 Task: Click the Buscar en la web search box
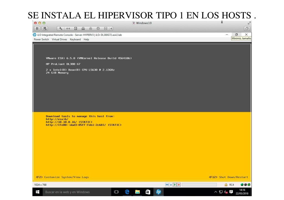77,192
